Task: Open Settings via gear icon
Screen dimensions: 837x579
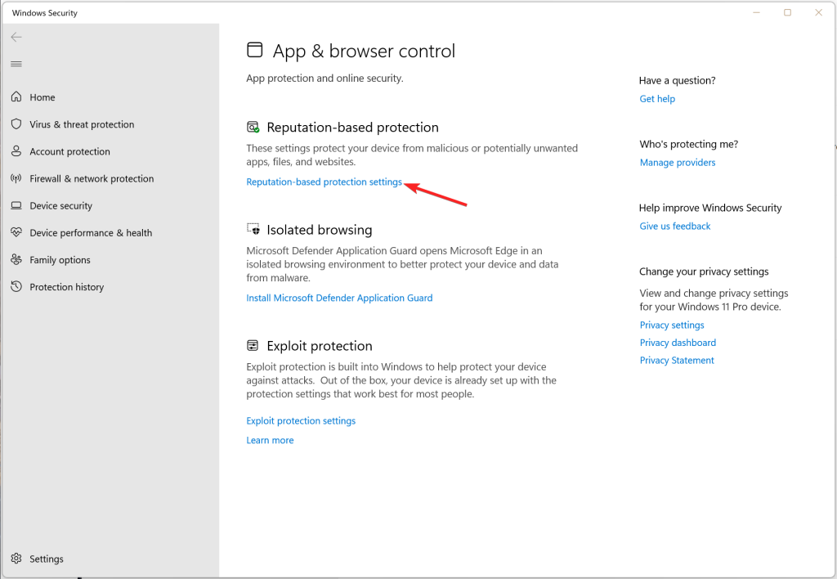Action: pyautogui.click(x=16, y=559)
